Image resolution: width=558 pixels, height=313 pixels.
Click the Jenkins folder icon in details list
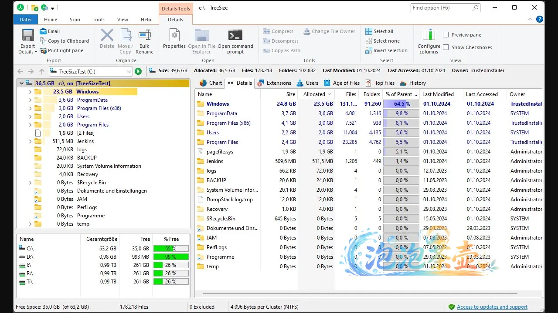[x=201, y=161]
